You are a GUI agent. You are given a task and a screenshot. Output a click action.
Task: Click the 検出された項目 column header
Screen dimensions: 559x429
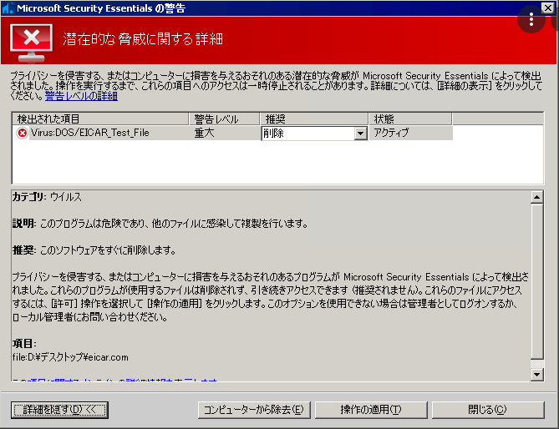[x=100, y=119]
